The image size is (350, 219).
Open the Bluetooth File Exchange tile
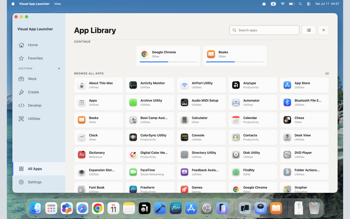304,102
